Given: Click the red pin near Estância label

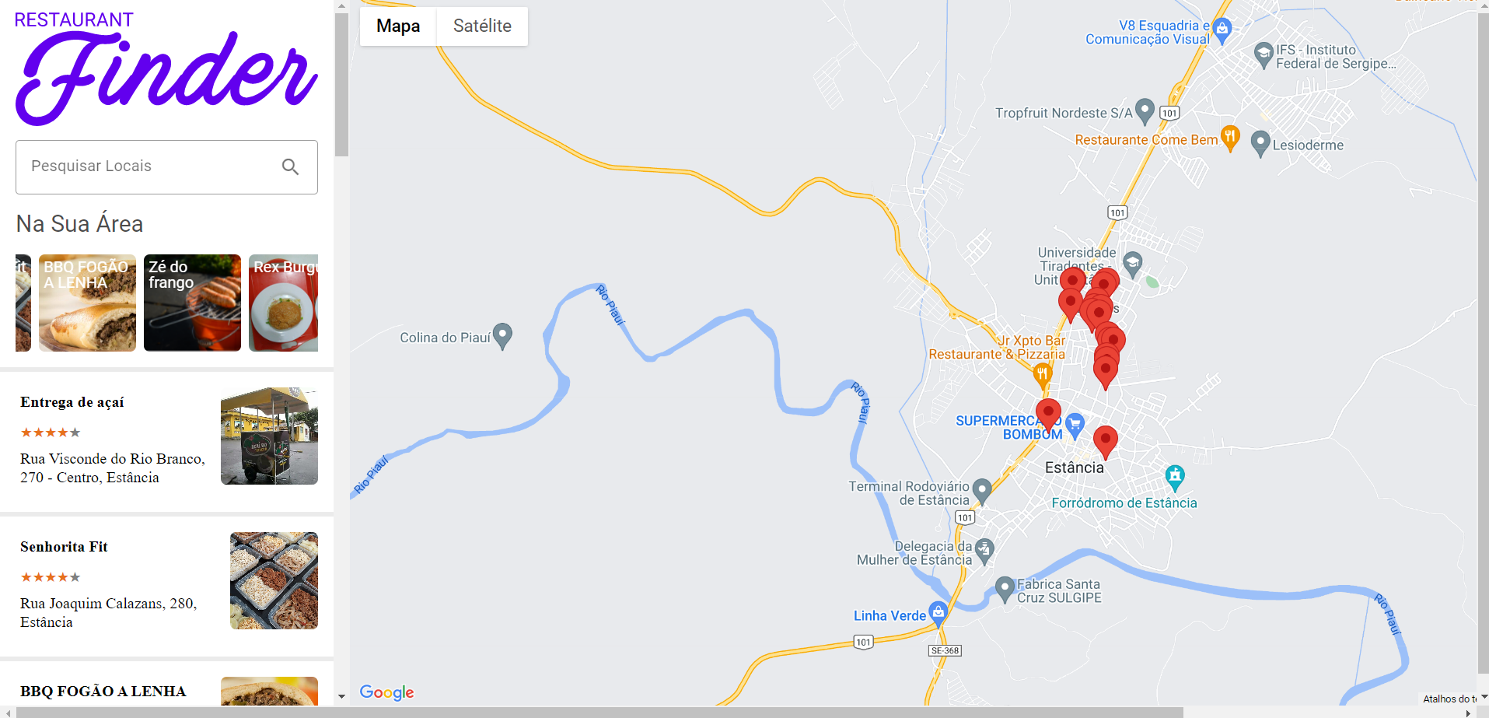Looking at the screenshot, I should tap(1105, 443).
